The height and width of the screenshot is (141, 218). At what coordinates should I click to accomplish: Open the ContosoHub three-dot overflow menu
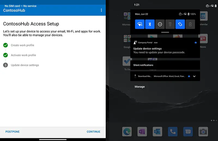pos(101,10)
